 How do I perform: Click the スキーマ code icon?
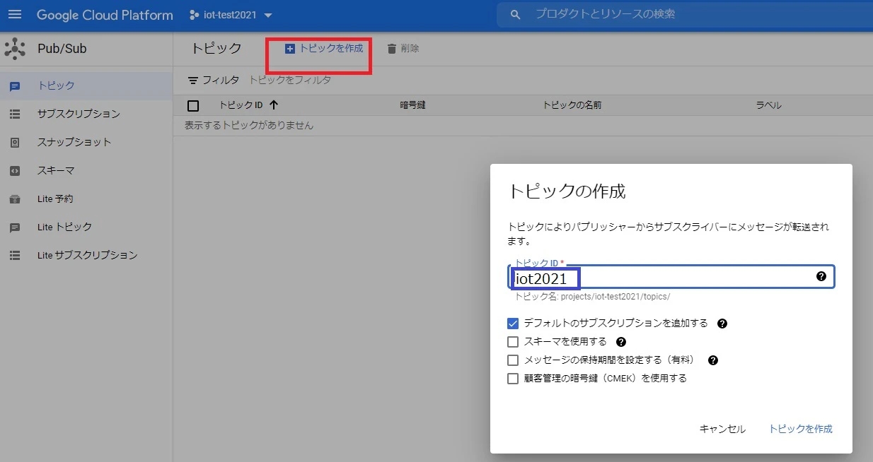pyautogui.click(x=15, y=170)
